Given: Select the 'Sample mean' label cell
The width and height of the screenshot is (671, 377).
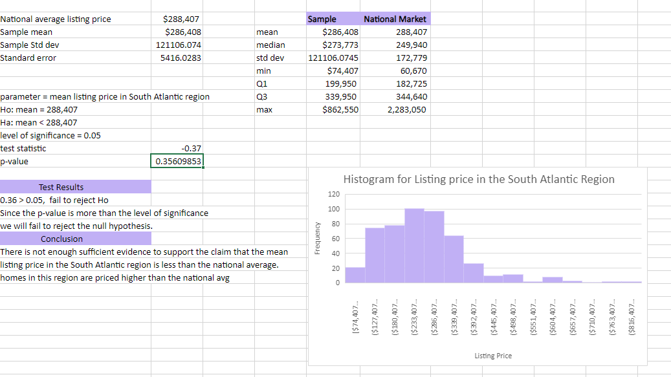Looking at the screenshot, I should pos(75,32).
